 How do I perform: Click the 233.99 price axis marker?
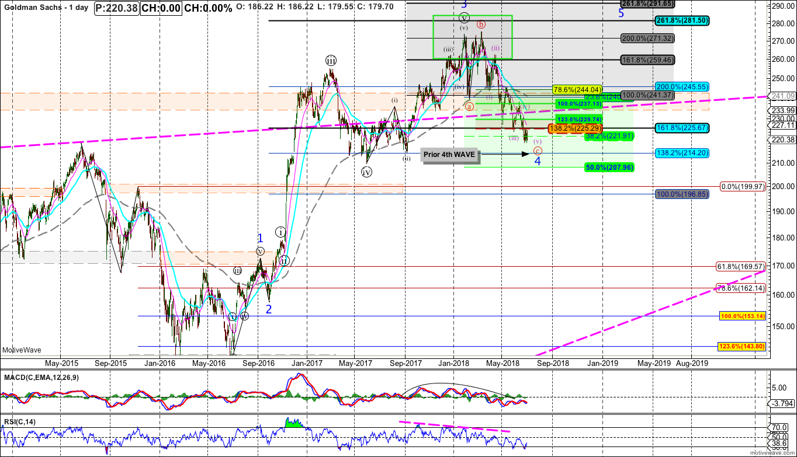point(782,111)
